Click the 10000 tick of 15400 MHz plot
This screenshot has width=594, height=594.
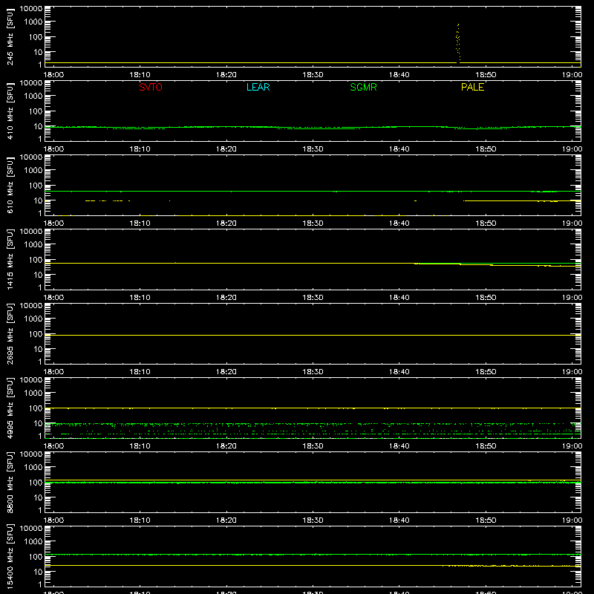tap(30, 529)
